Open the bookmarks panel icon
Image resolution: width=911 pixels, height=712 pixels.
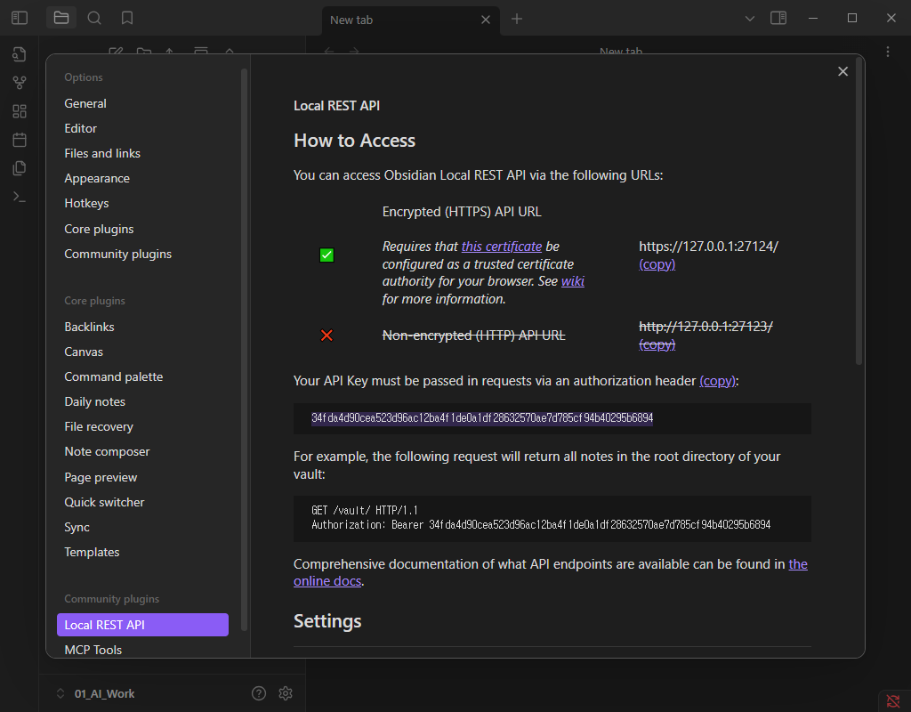pyautogui.click(x=127, y=18)
